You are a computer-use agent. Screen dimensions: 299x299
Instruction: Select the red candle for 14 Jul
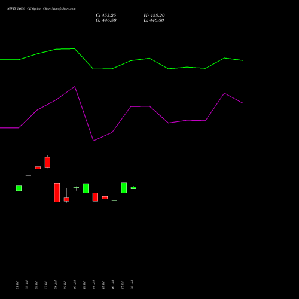click(95, 197)
